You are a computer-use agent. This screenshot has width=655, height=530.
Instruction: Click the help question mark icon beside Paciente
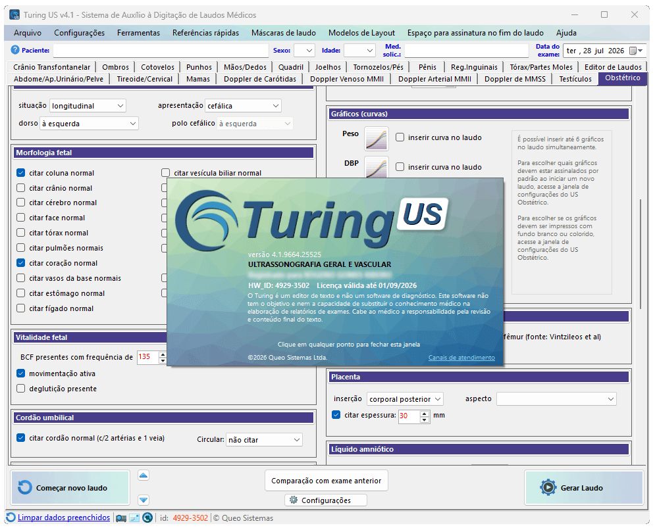coord(15,50)
